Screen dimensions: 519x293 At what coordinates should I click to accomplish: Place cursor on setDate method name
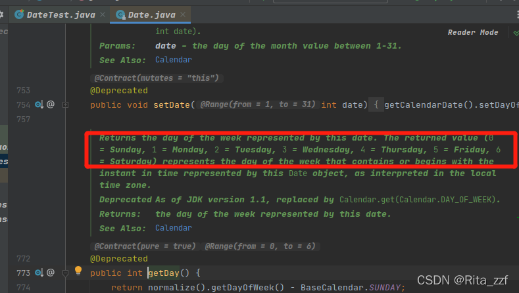click(172, 105)
